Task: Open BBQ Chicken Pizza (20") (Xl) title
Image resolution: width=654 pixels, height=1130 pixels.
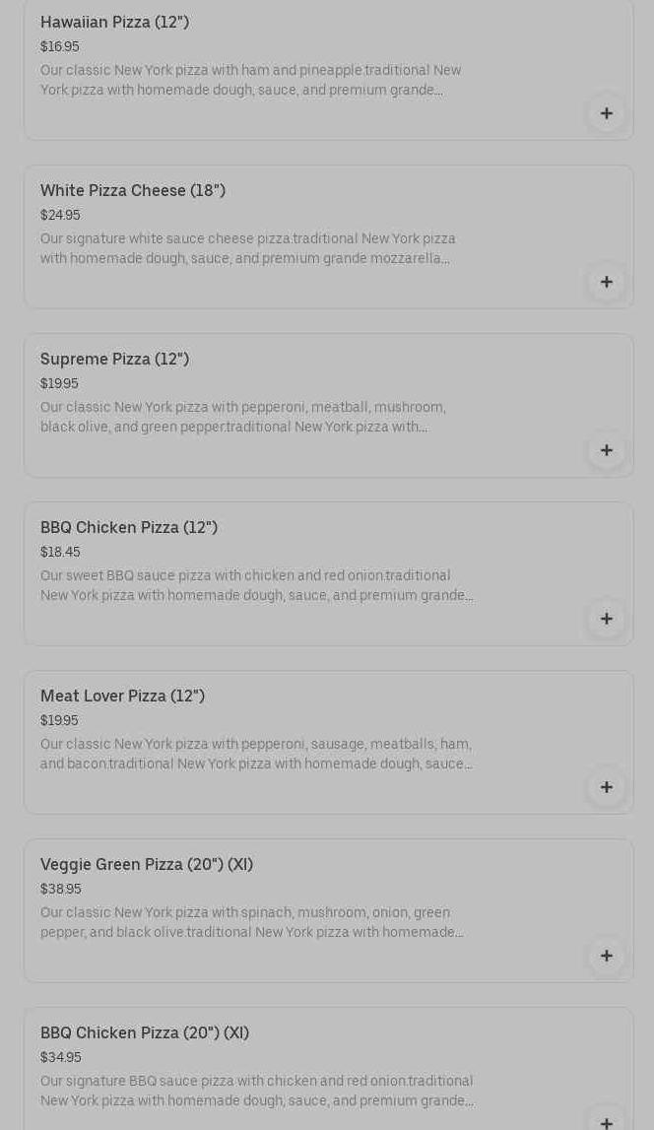Action: pyautogui.click(x=145, y=1033)
